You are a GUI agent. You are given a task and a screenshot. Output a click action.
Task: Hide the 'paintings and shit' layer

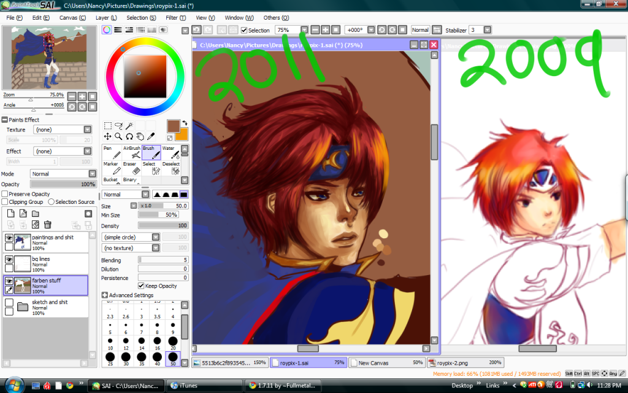tap(9, 238)
